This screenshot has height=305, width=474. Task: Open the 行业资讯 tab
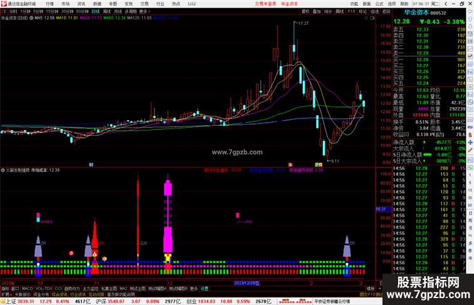pos(78,294)
